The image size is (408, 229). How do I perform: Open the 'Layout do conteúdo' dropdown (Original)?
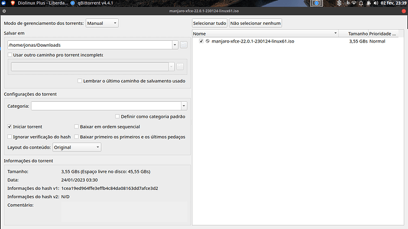[x=77, y=147]
